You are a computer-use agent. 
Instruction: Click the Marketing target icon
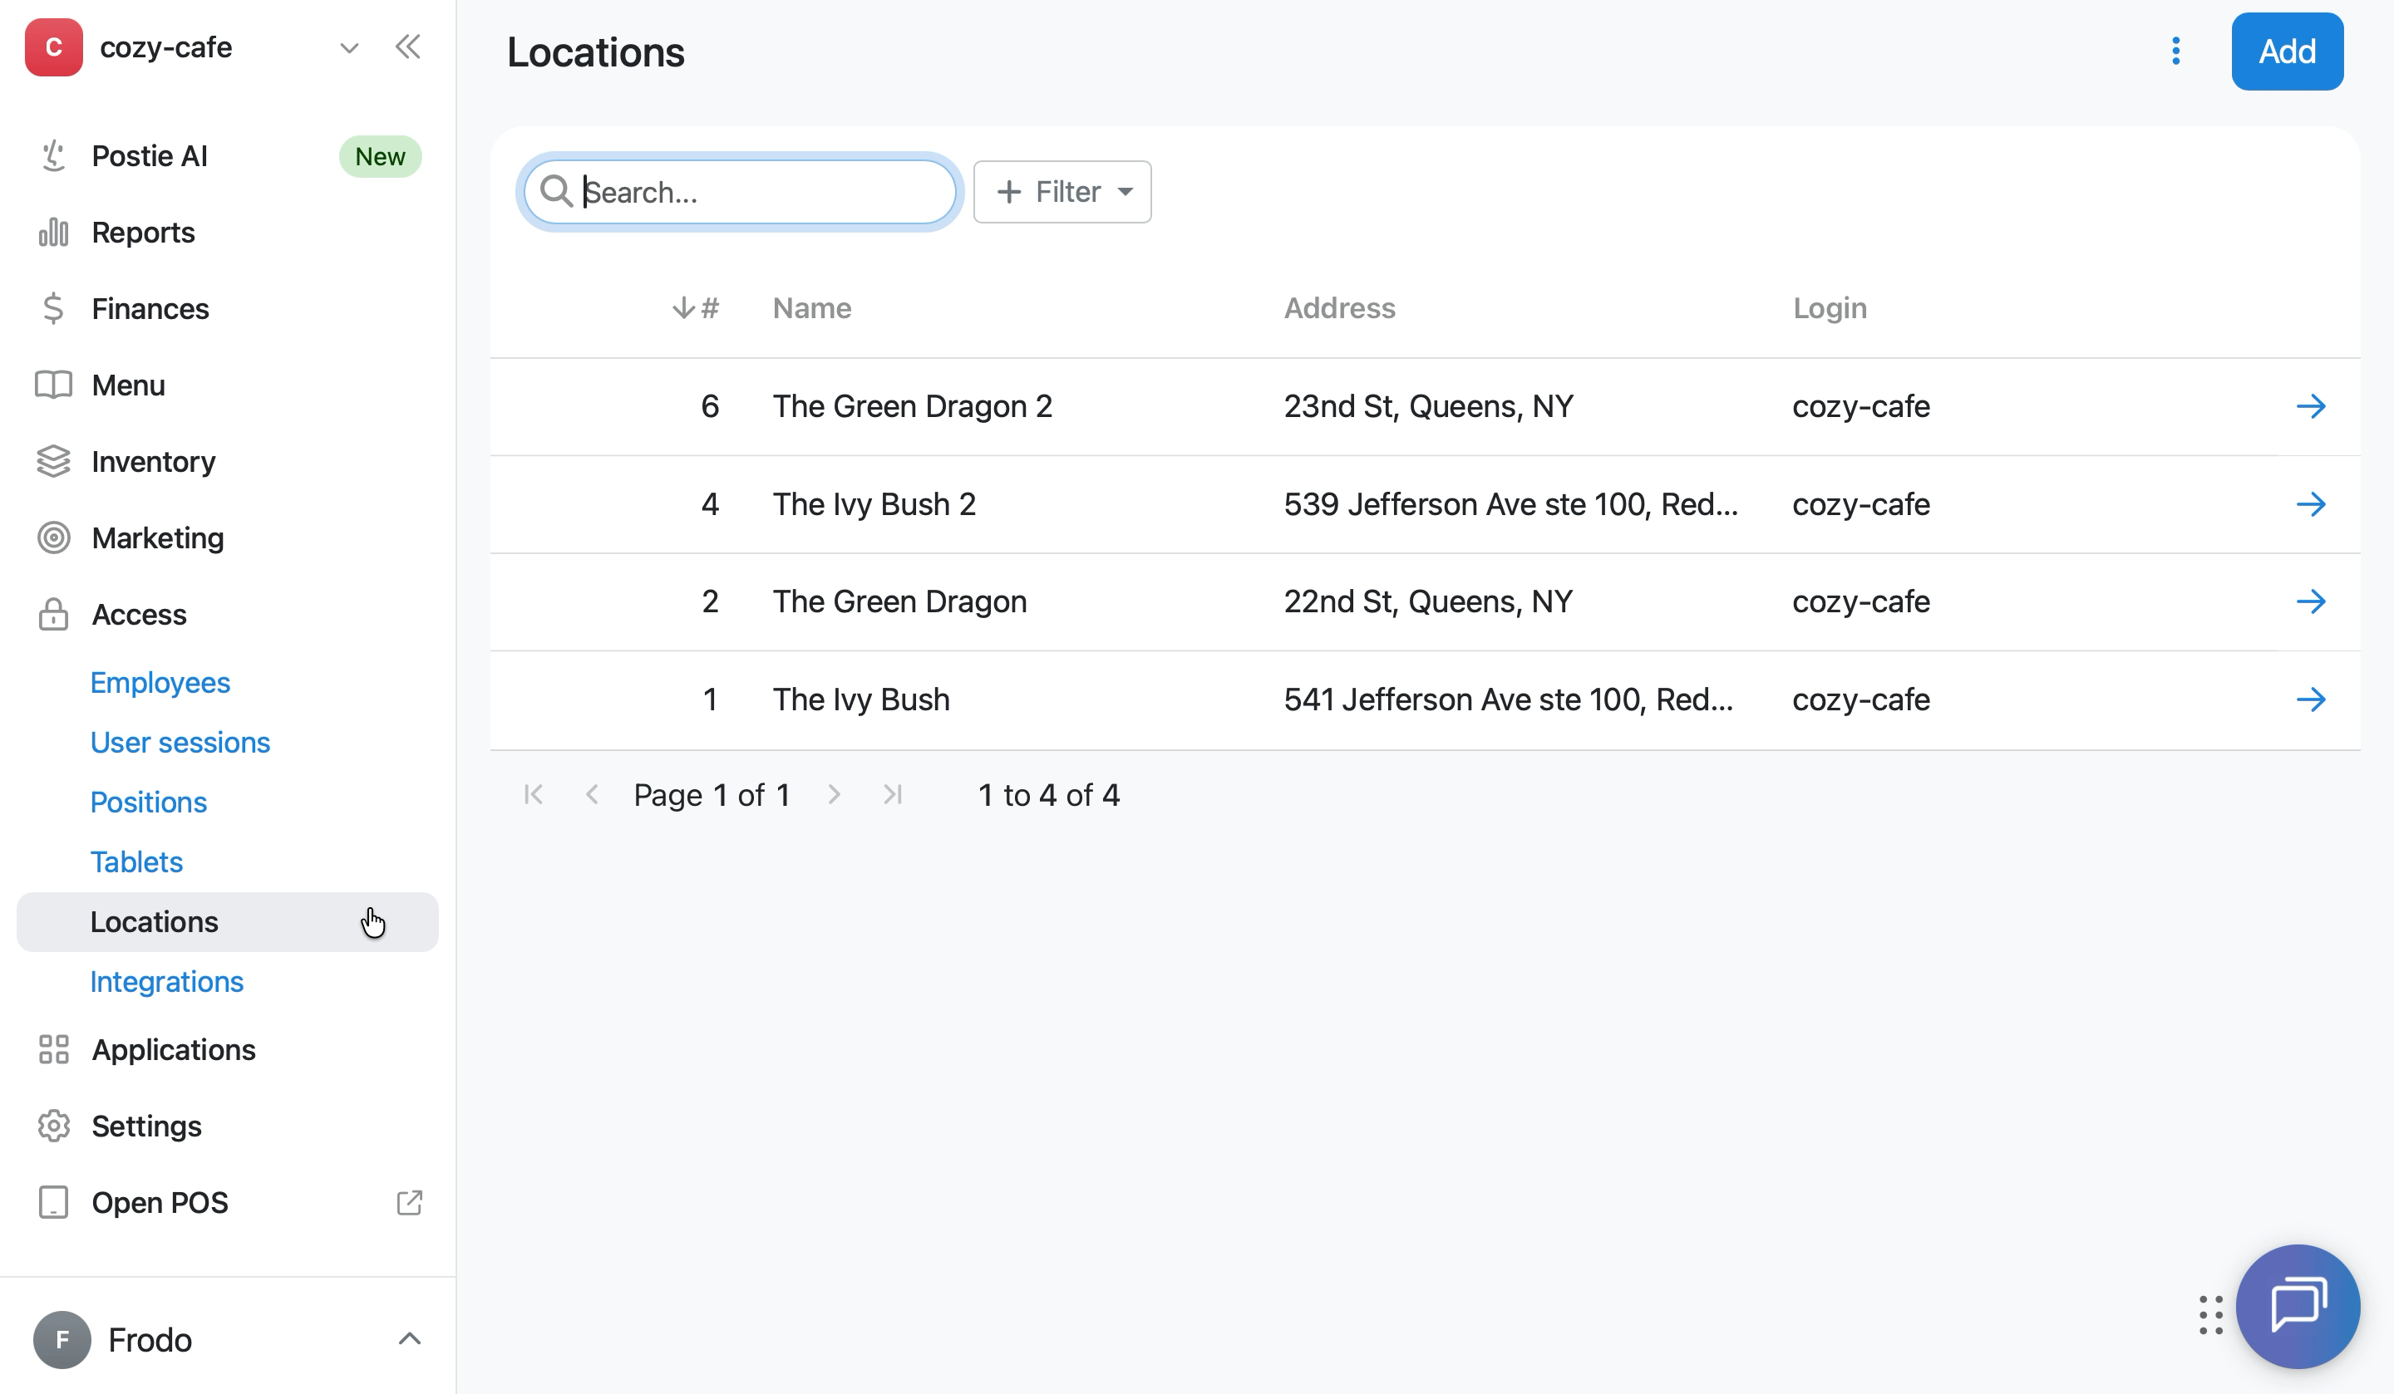click(53, 538)
